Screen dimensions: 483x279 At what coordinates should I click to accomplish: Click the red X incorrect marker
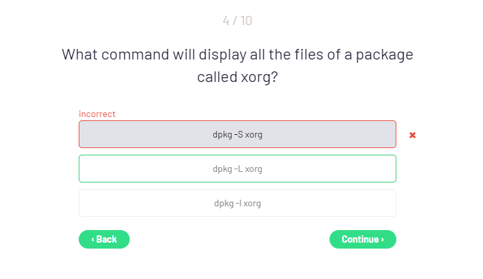point(412,135)
